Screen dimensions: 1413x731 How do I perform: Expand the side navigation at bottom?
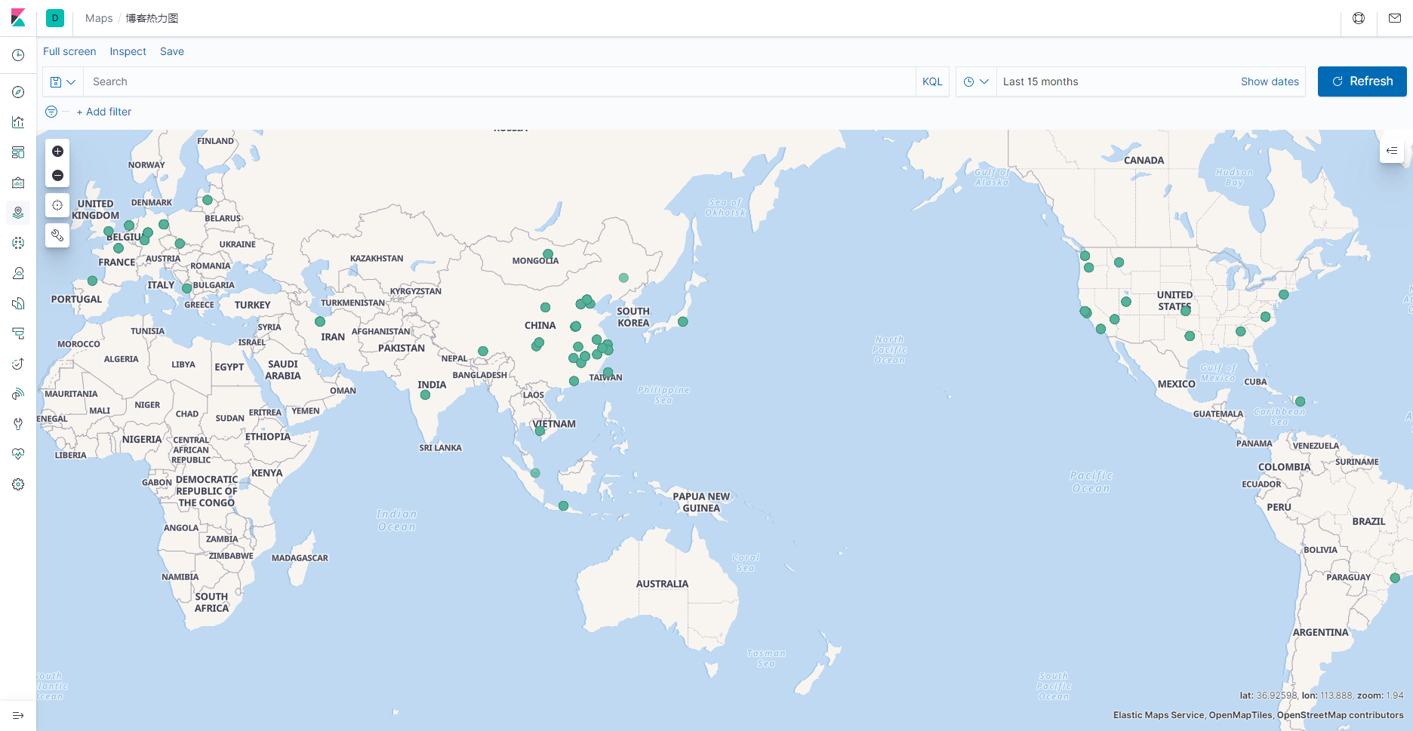tap(18, 715)
